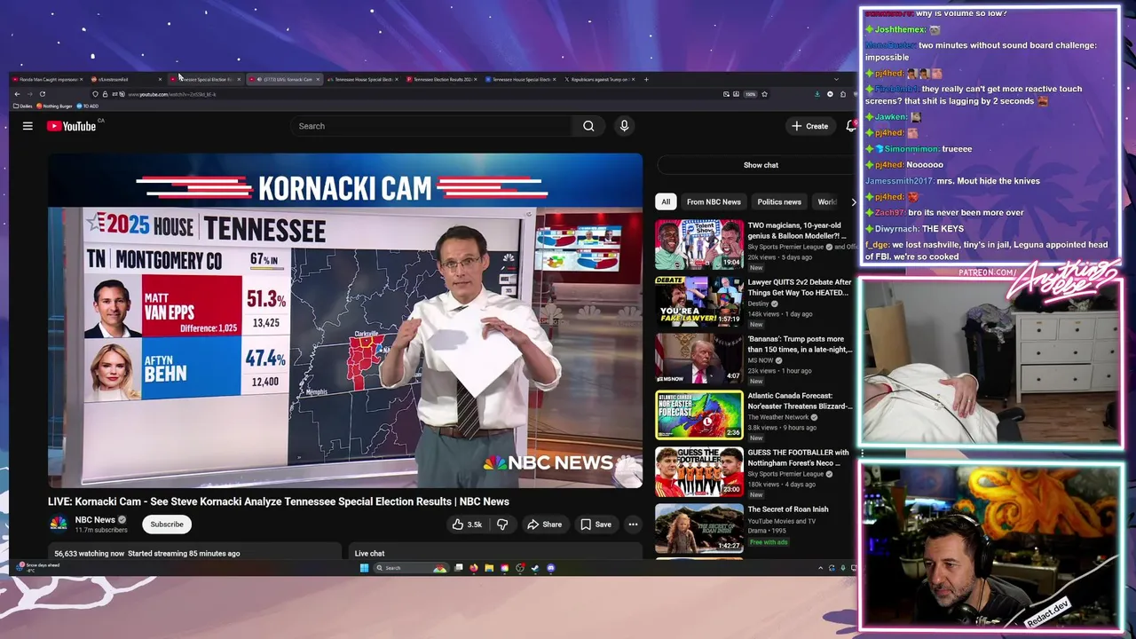Screen dimensions: 1136x639
Task: Open TWO magicians video thumbnail
Action: 699,244
